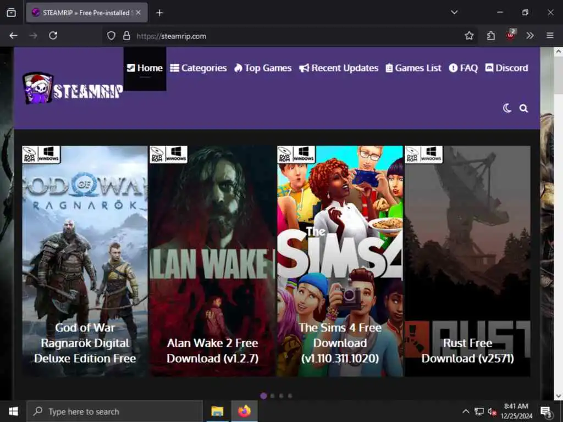Click God of War Ragnarök Digital Deluxe title
563x422 pixels.
[x=85, y=343]
